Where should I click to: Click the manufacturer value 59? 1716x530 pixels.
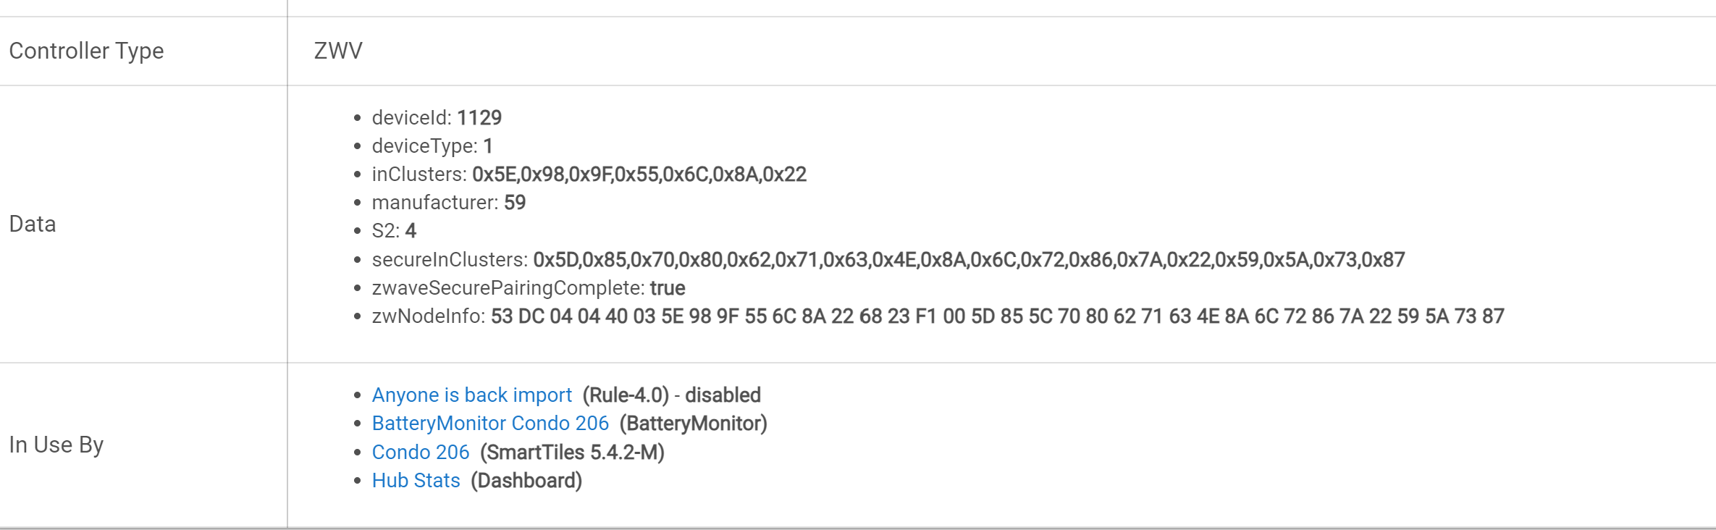[x=515, y=203]
